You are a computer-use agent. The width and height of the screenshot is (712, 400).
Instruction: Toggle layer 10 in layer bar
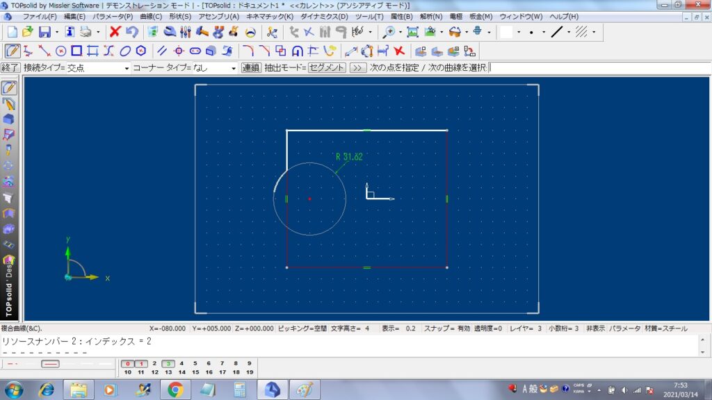pos(128,372)
